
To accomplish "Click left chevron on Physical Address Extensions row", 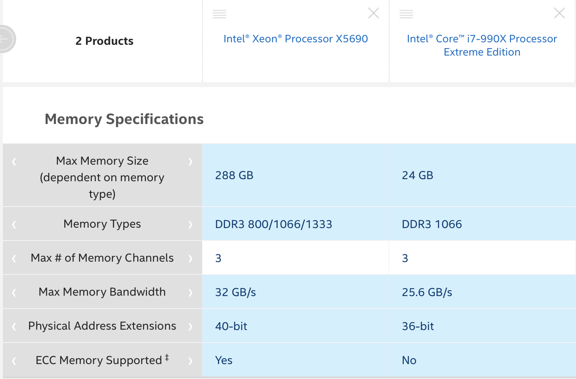I will coord(14,326).
